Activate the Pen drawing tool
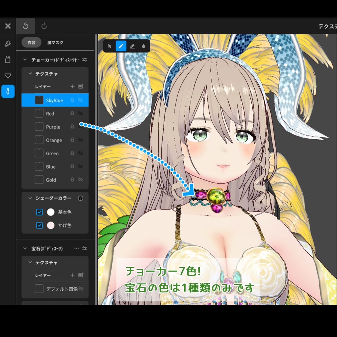The height and width of the screenshot is (337, 337). pyautogui.click(x=121, y=46)
